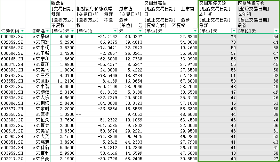This screenshot has width=280, height=162.
Task: Select the *ST中润 name cell
Action: coord(38,48)
